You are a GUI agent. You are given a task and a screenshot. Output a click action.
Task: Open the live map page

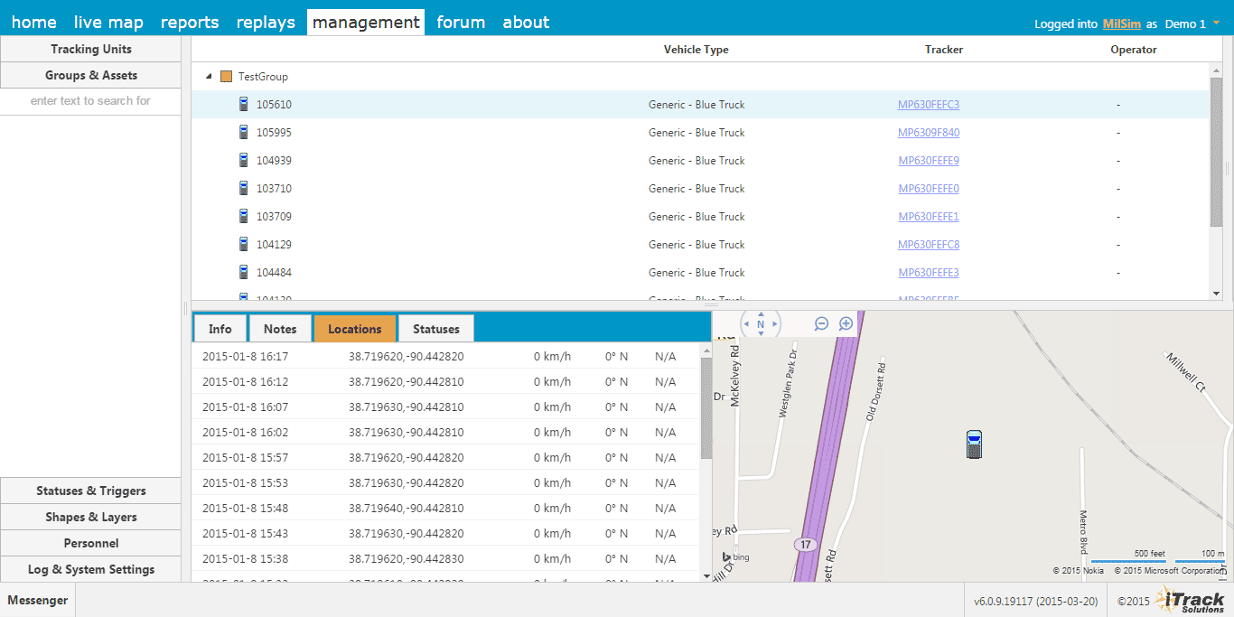tap(108, 23)
